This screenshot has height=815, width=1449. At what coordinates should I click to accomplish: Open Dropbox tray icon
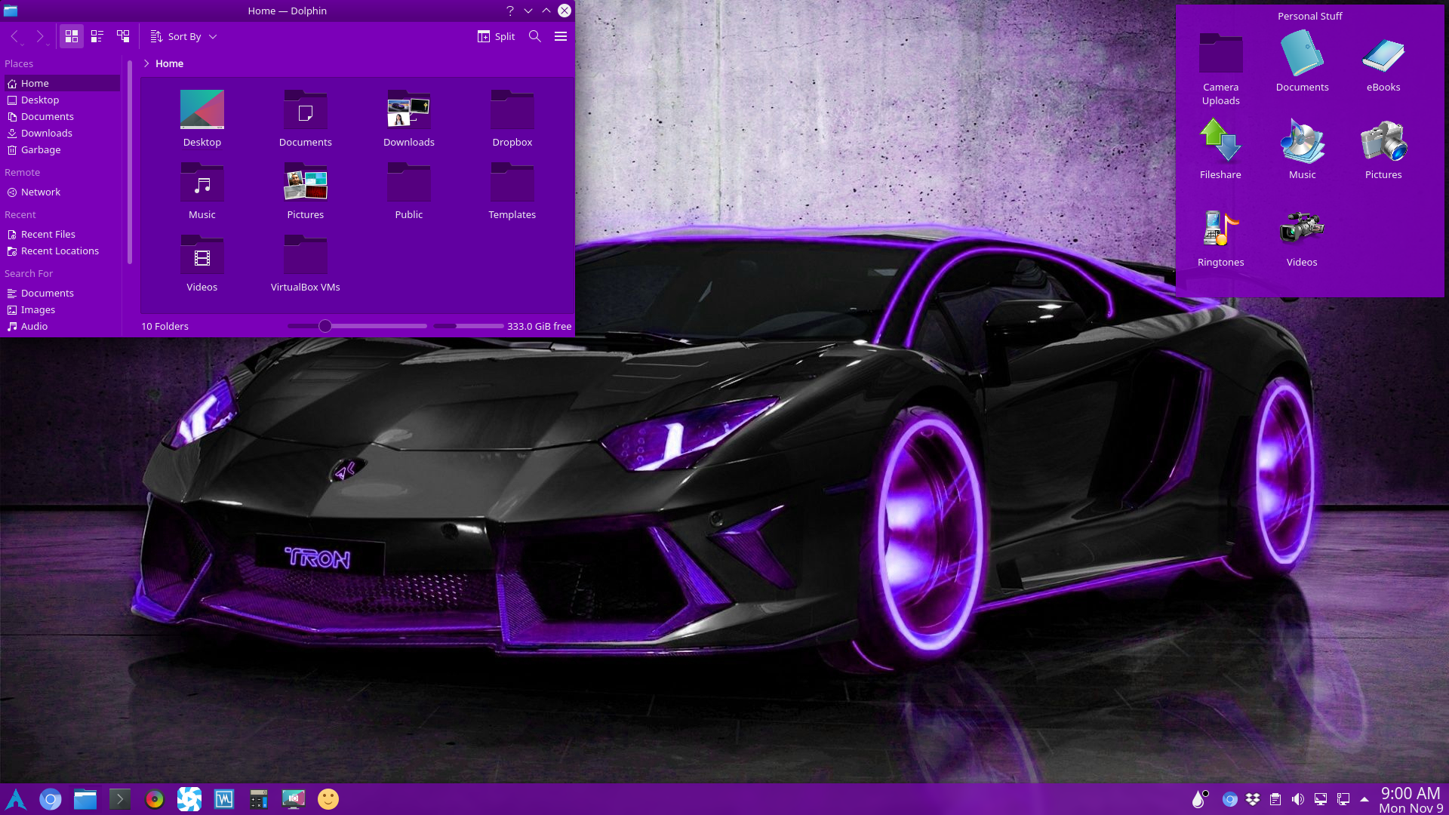[x=1253, y=799]
